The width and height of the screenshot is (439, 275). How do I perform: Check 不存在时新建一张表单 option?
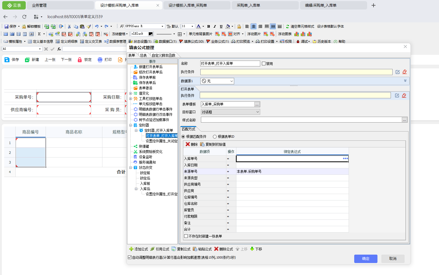pyautogui.click(x=186, y=236)
